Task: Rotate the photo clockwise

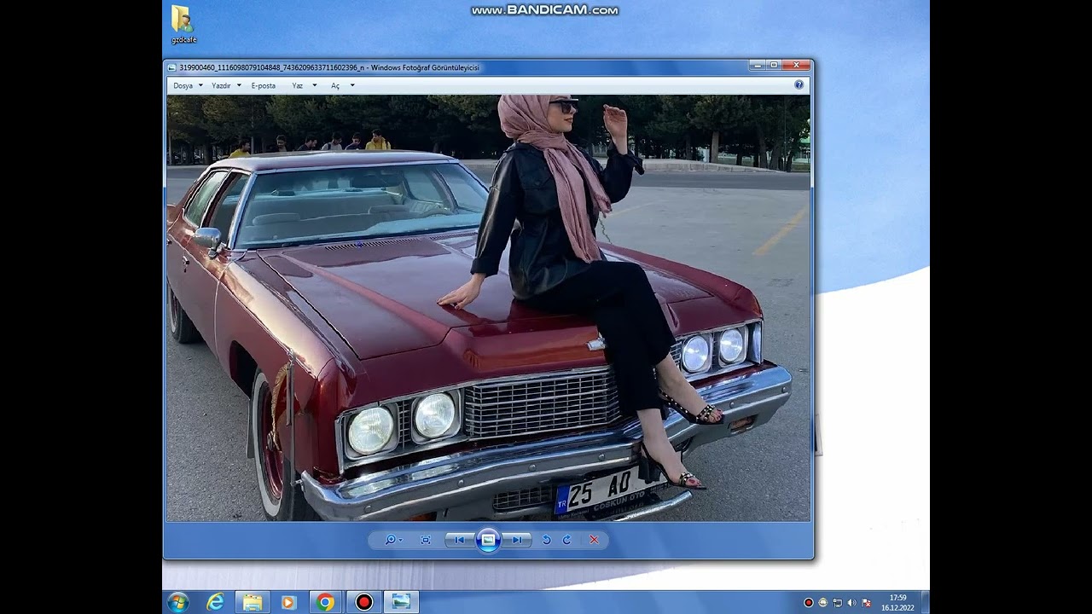Action: point(566,540)
